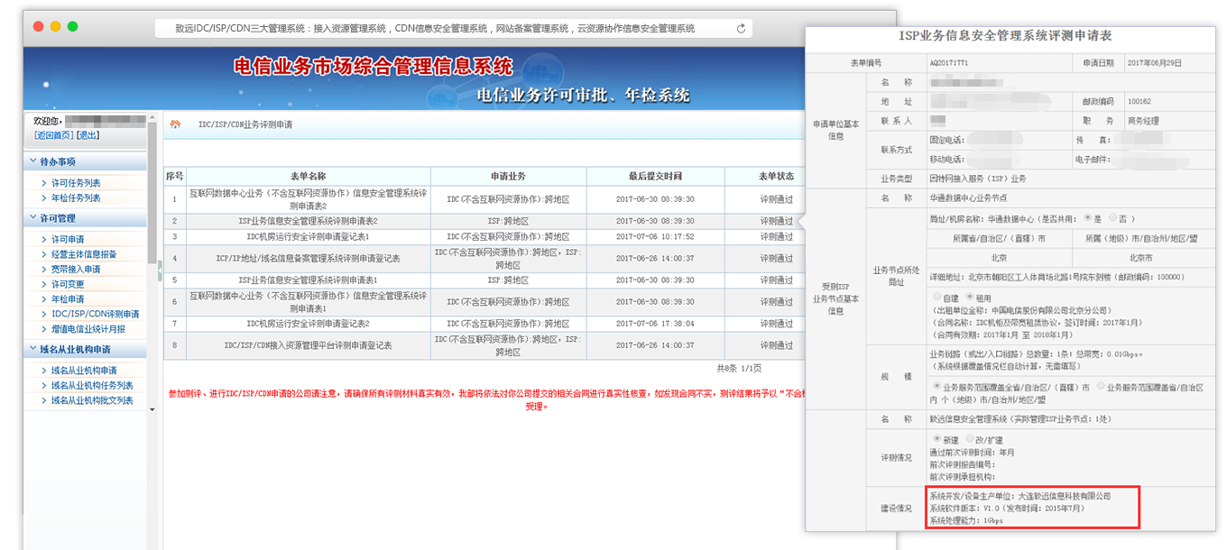The image size is (1227, 550).
Task: Select the 自建 radio button
Action: pyautogui.click(x=936, y=297)
